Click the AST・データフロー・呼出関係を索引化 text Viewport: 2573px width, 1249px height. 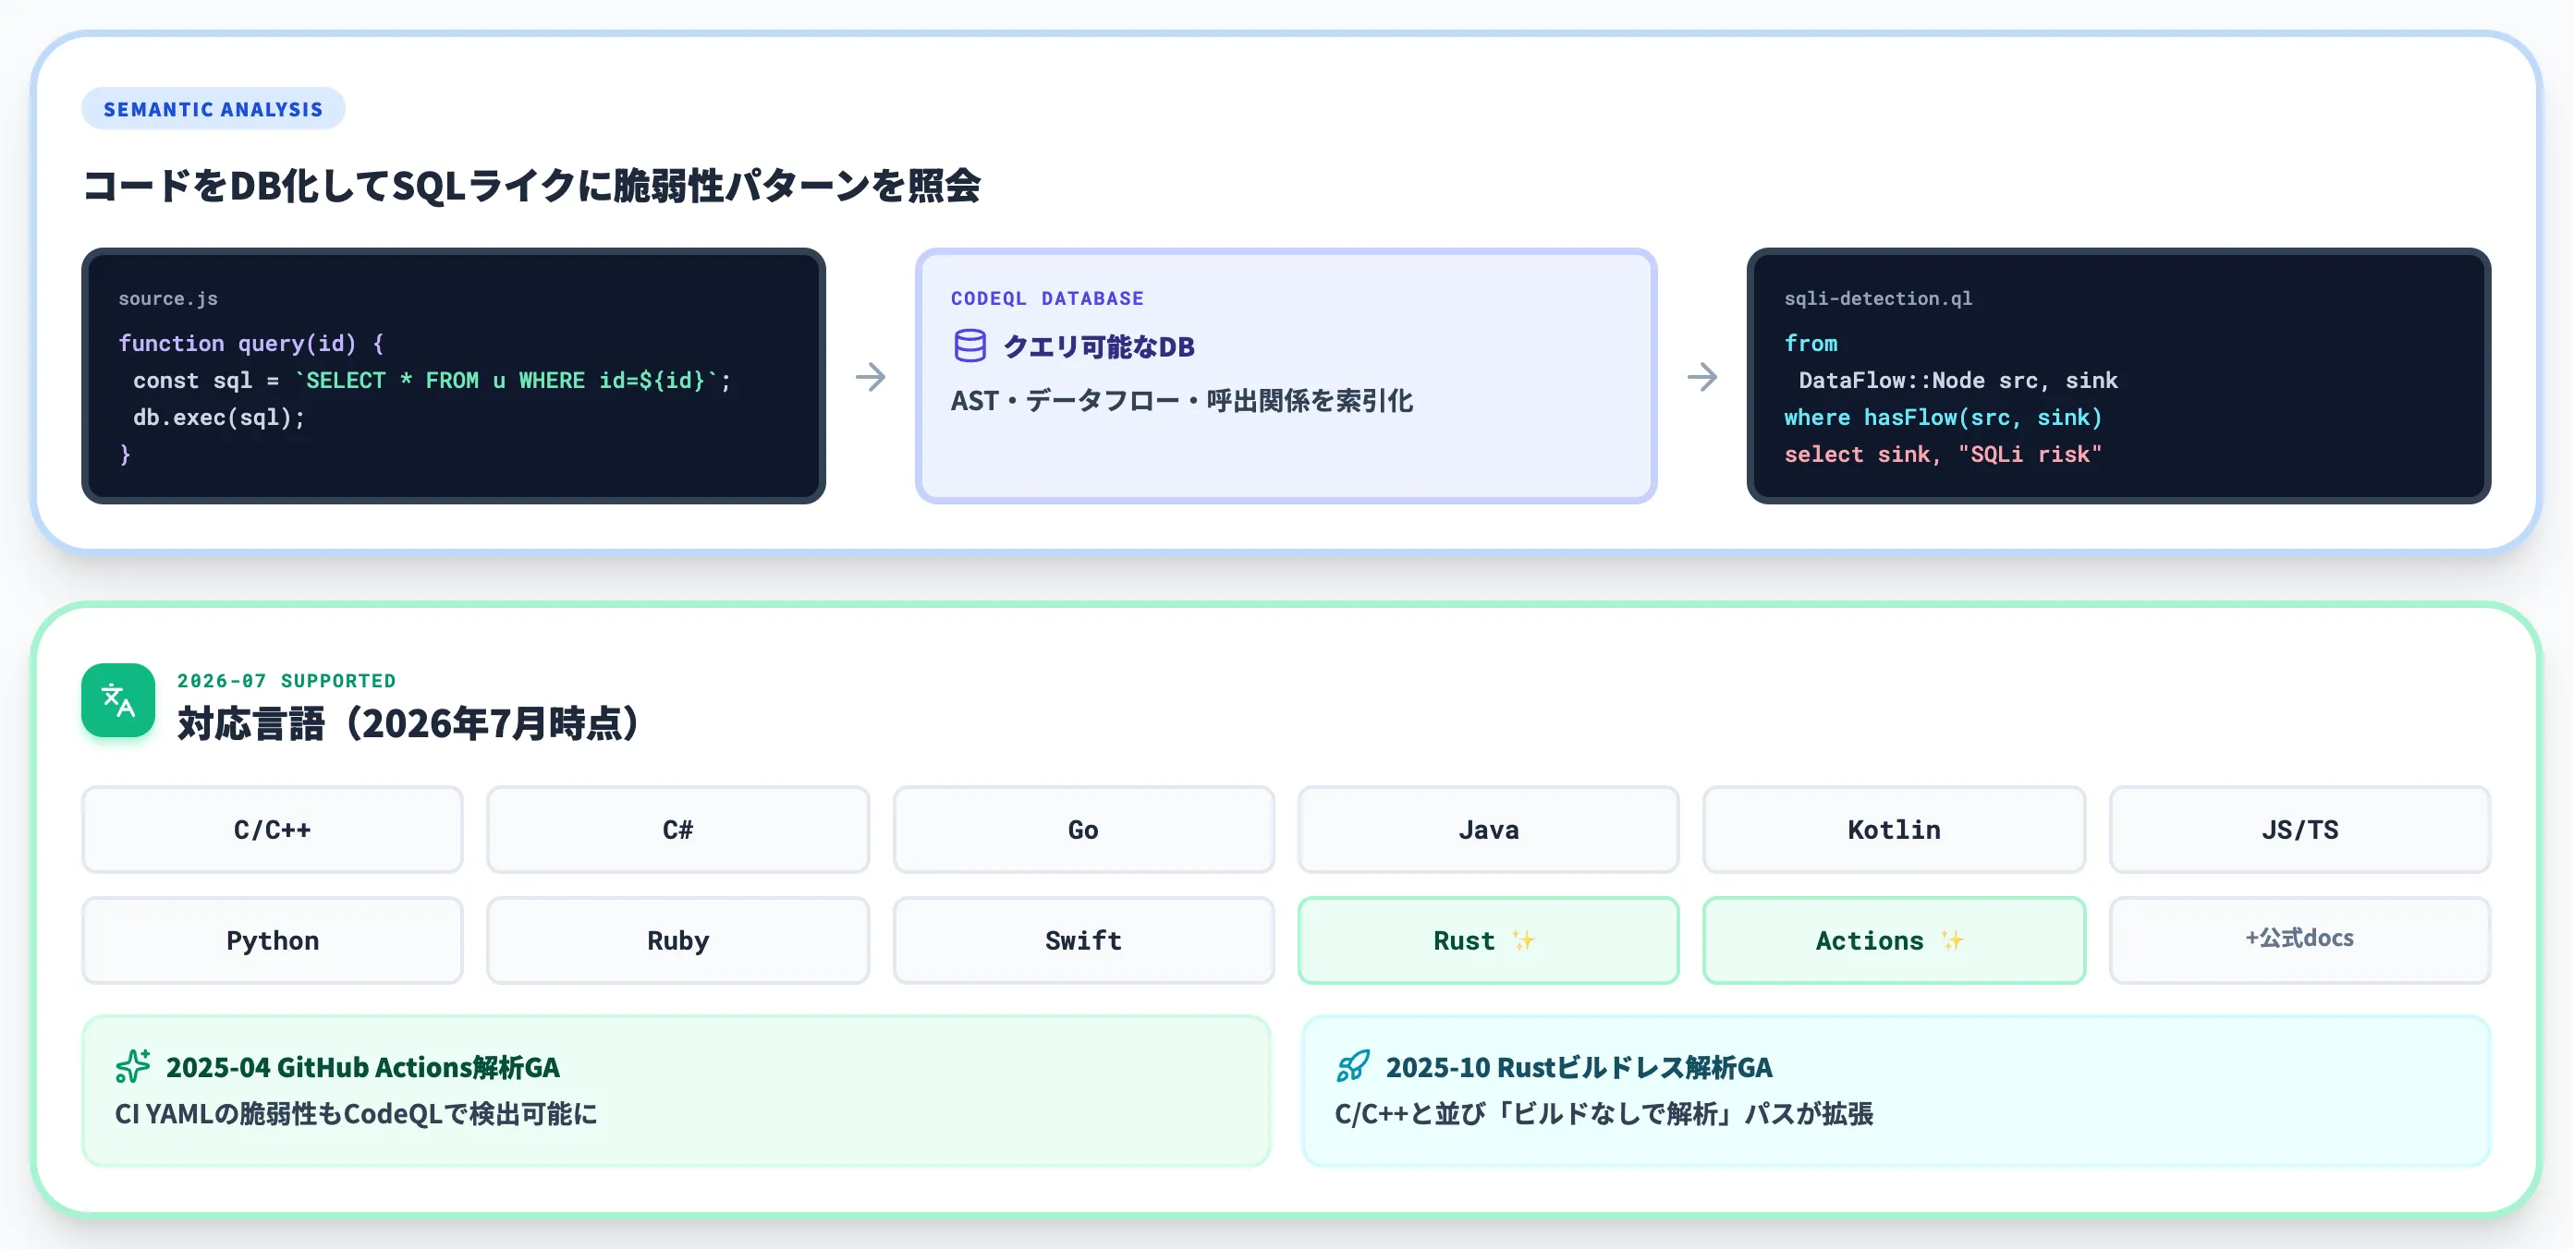1182,400
